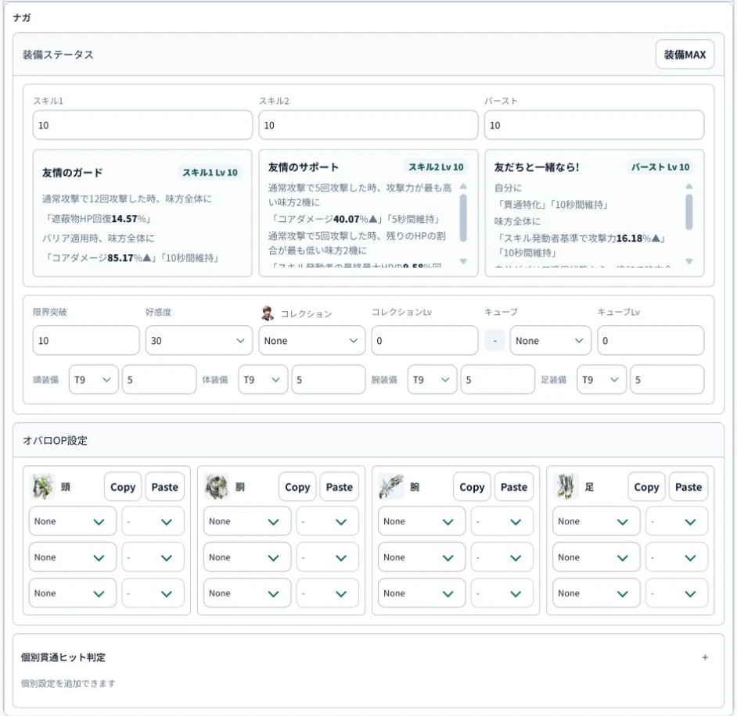
Task: Click the scrollbar in 友情のサポート skill description
Action: (x=463, y=218)
